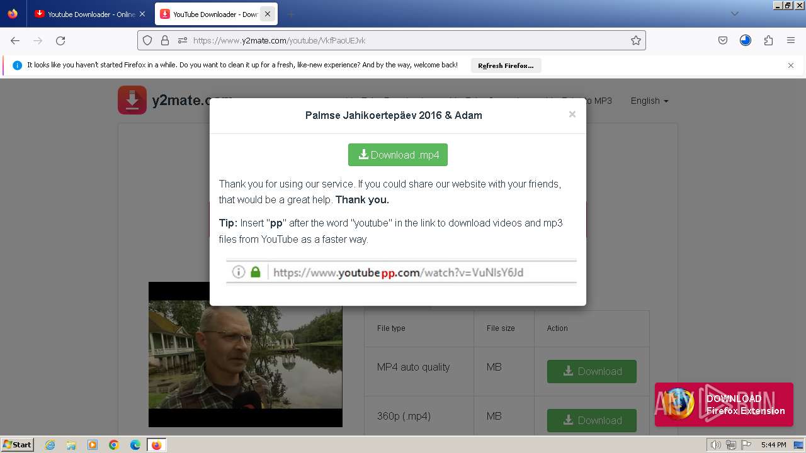Launch Google Chrome from taskbar
Image resolution: width=806 pixels, height=453 pixels.
(114, 445)
